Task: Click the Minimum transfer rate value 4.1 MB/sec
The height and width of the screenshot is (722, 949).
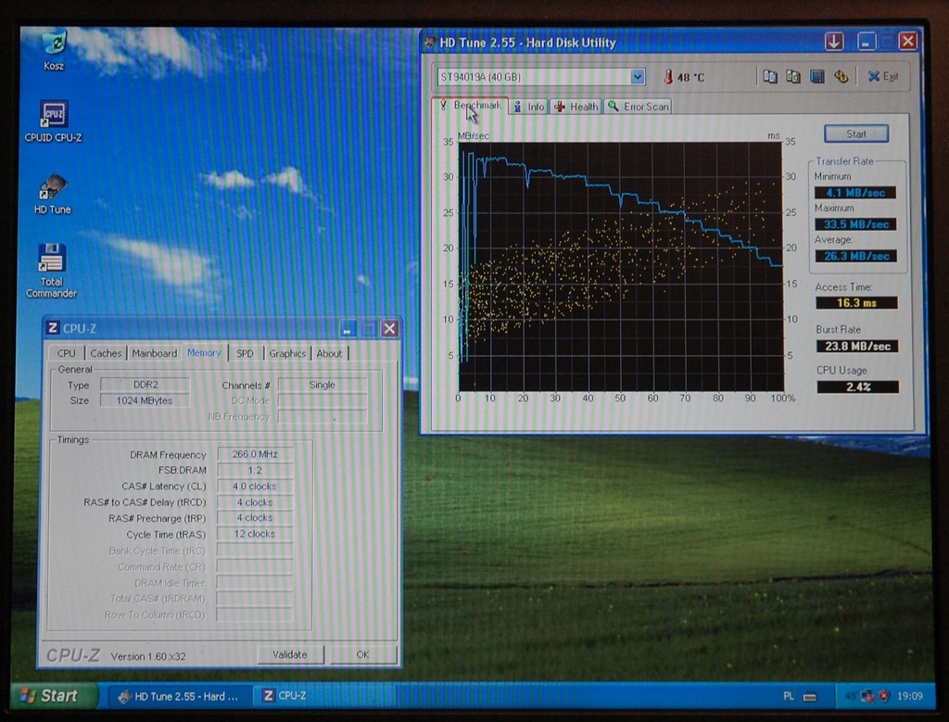Action: [855, 193]
